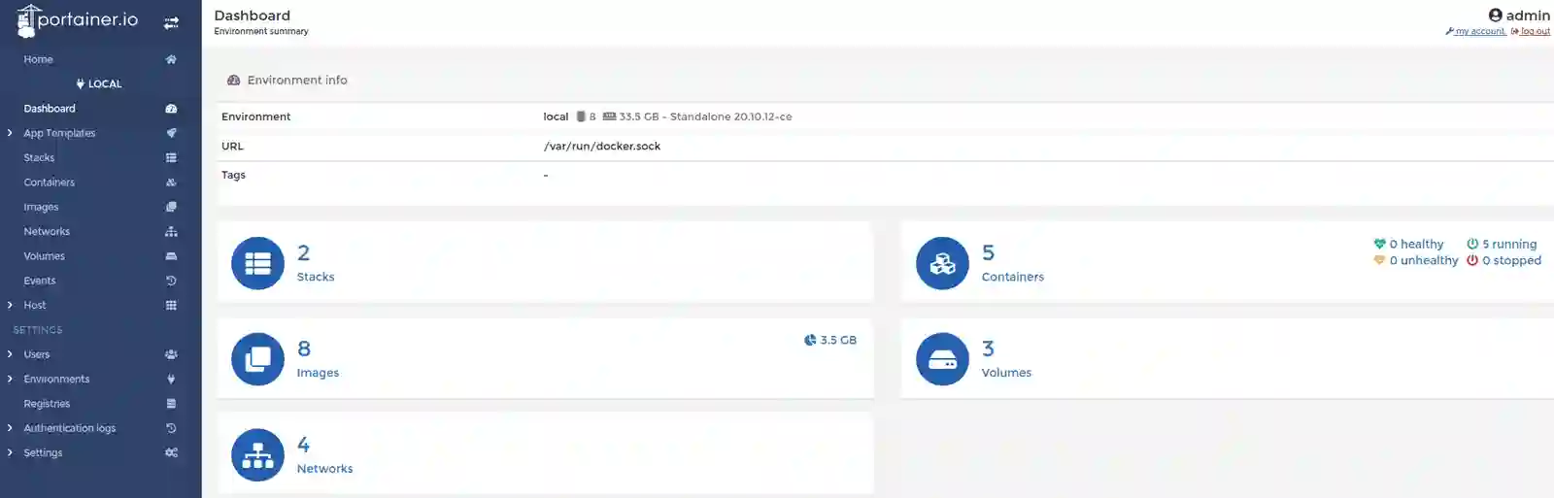Click the Networks sitemap tile icon
The image size is (1554, 498).
pyautogui.click(x=257, y=455)
